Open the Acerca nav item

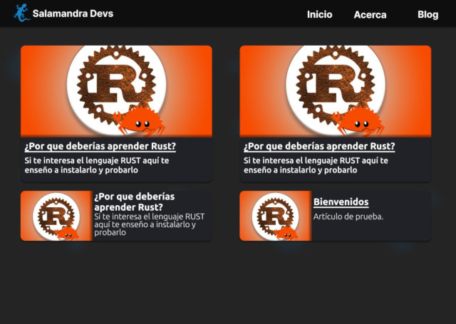point(370,15)
